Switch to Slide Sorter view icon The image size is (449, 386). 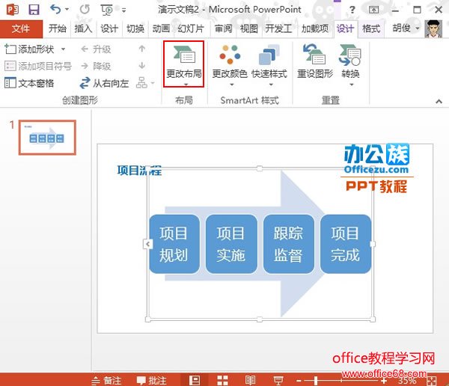click(222, 380)
